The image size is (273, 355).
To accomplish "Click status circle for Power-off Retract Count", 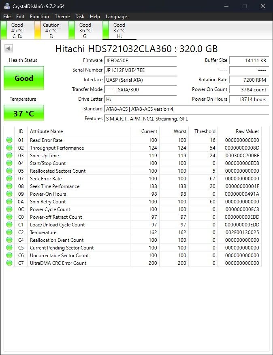I will click(x=9, y=217).
